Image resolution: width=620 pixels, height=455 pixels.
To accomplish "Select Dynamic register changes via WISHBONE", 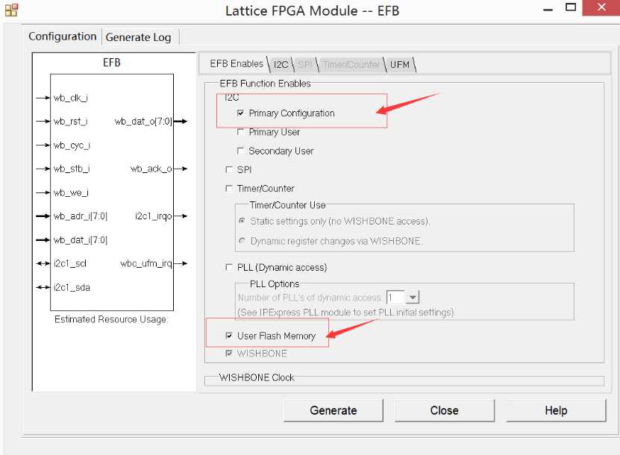I will point(242,241).
